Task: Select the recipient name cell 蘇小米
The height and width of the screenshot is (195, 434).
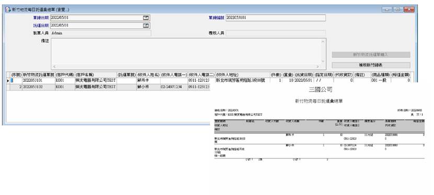Action: pyautogui.click(x=149, y=87)
